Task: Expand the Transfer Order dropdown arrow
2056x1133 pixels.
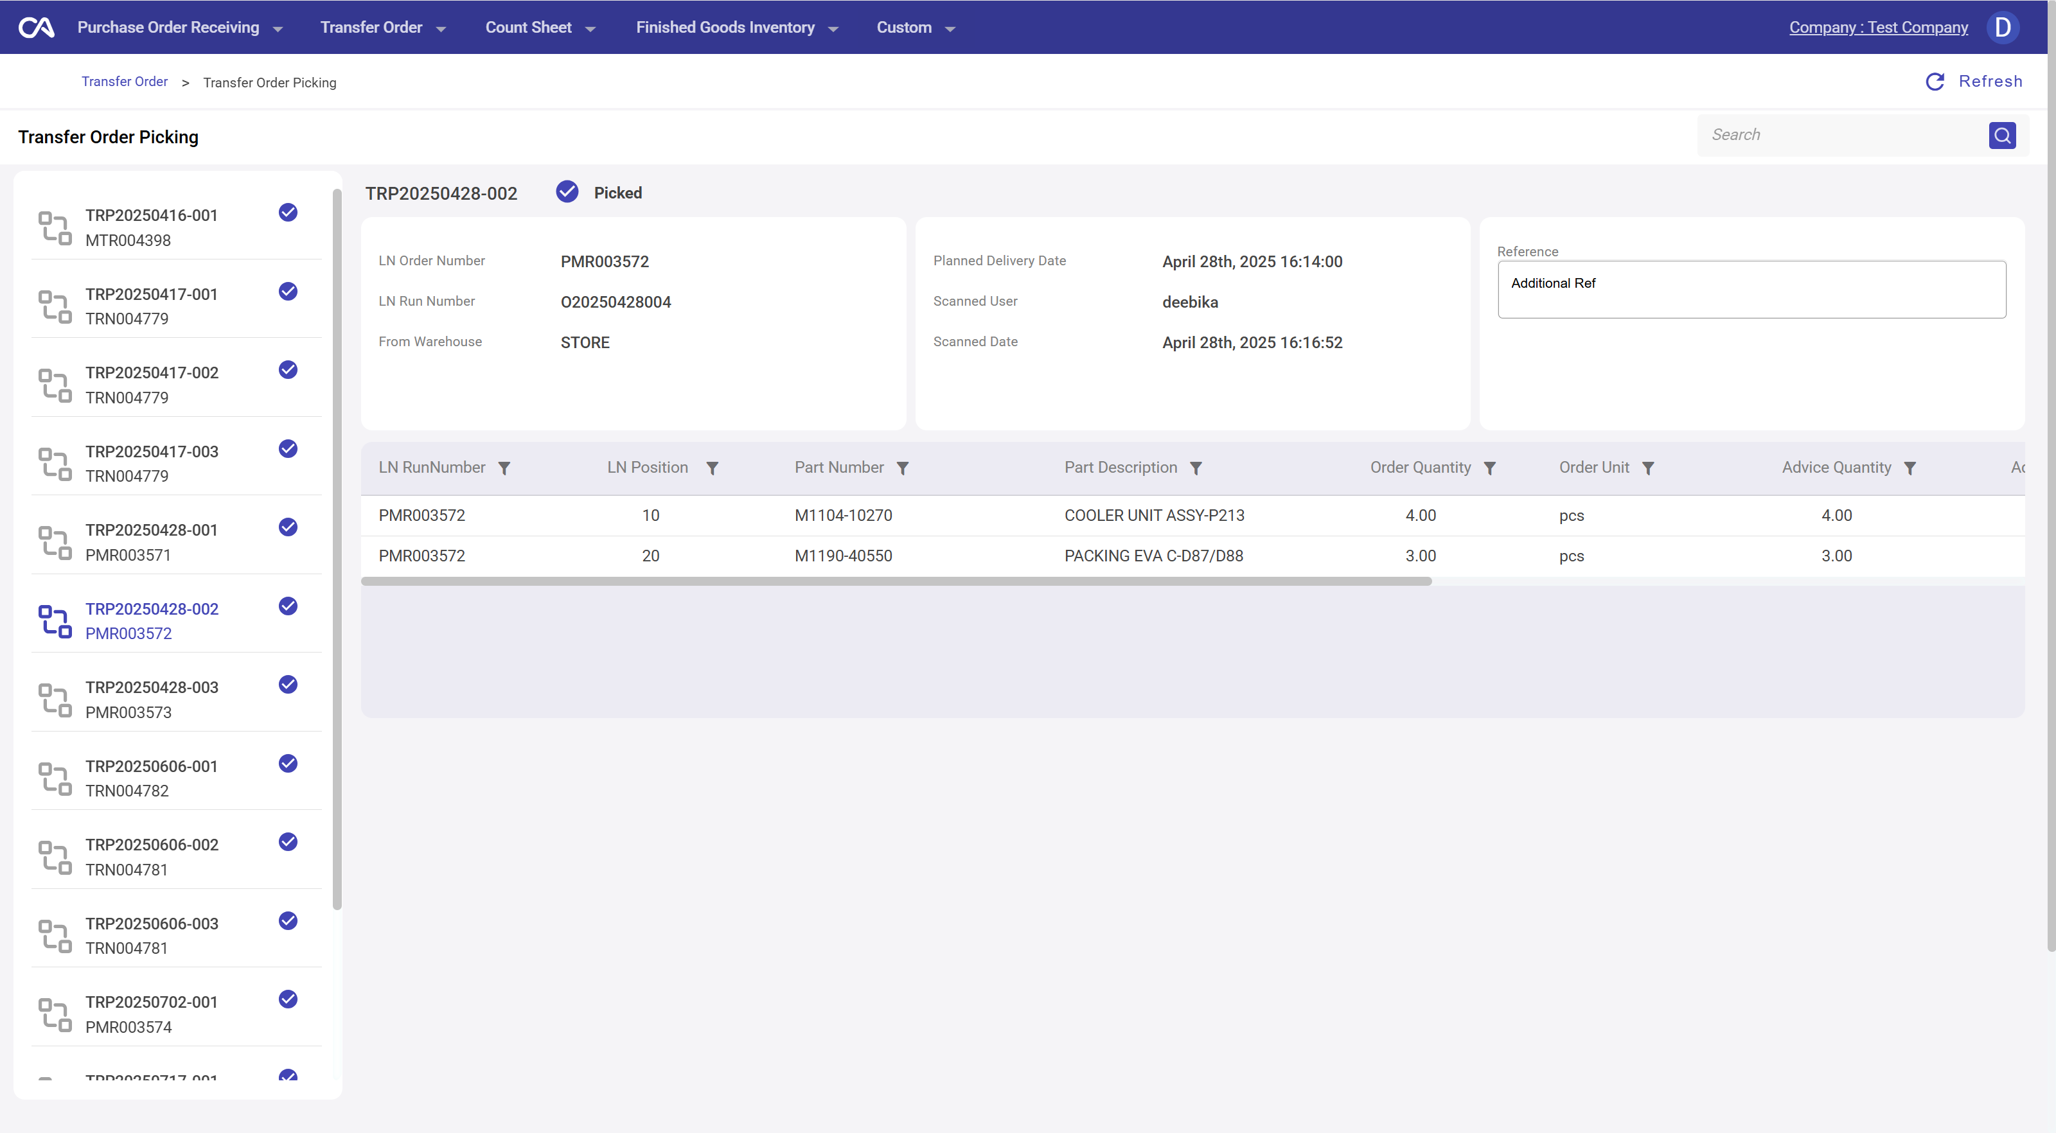Action: coord(441,30)
